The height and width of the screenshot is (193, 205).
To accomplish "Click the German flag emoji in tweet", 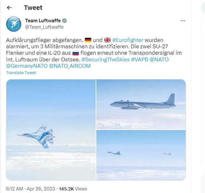I will (x=88, y=40).
